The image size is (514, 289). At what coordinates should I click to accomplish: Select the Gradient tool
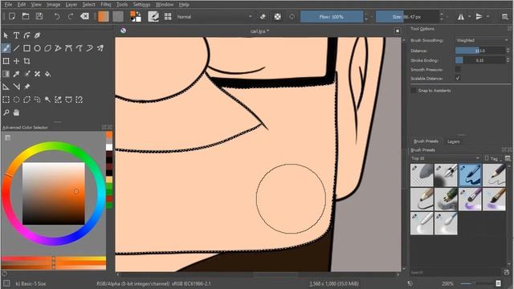(x=6, y=74)
